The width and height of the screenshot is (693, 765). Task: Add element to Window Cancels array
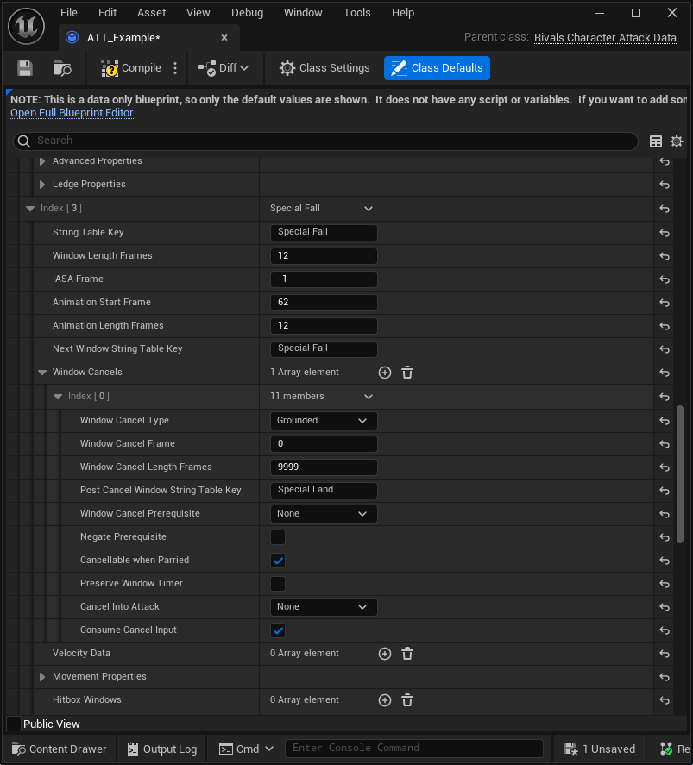coord(385,373)
